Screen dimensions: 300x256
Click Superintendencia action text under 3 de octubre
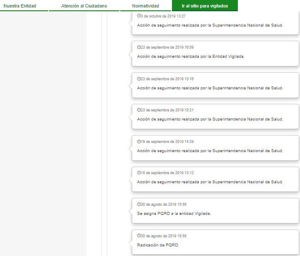click(x=210, y=25)
